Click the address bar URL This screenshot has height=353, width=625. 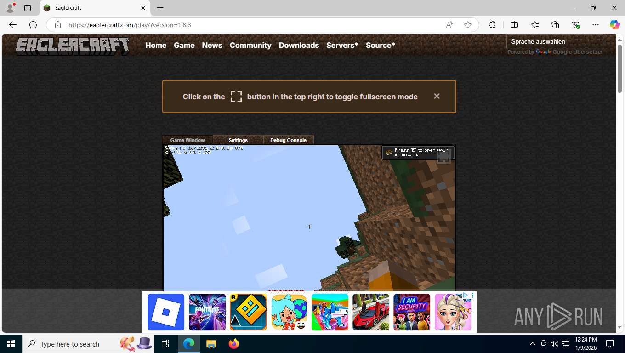tap(130, 25)
